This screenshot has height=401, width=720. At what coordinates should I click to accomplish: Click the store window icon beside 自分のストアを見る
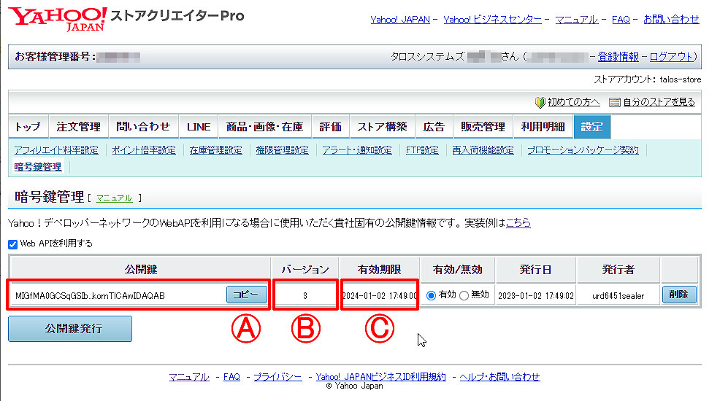614,102
